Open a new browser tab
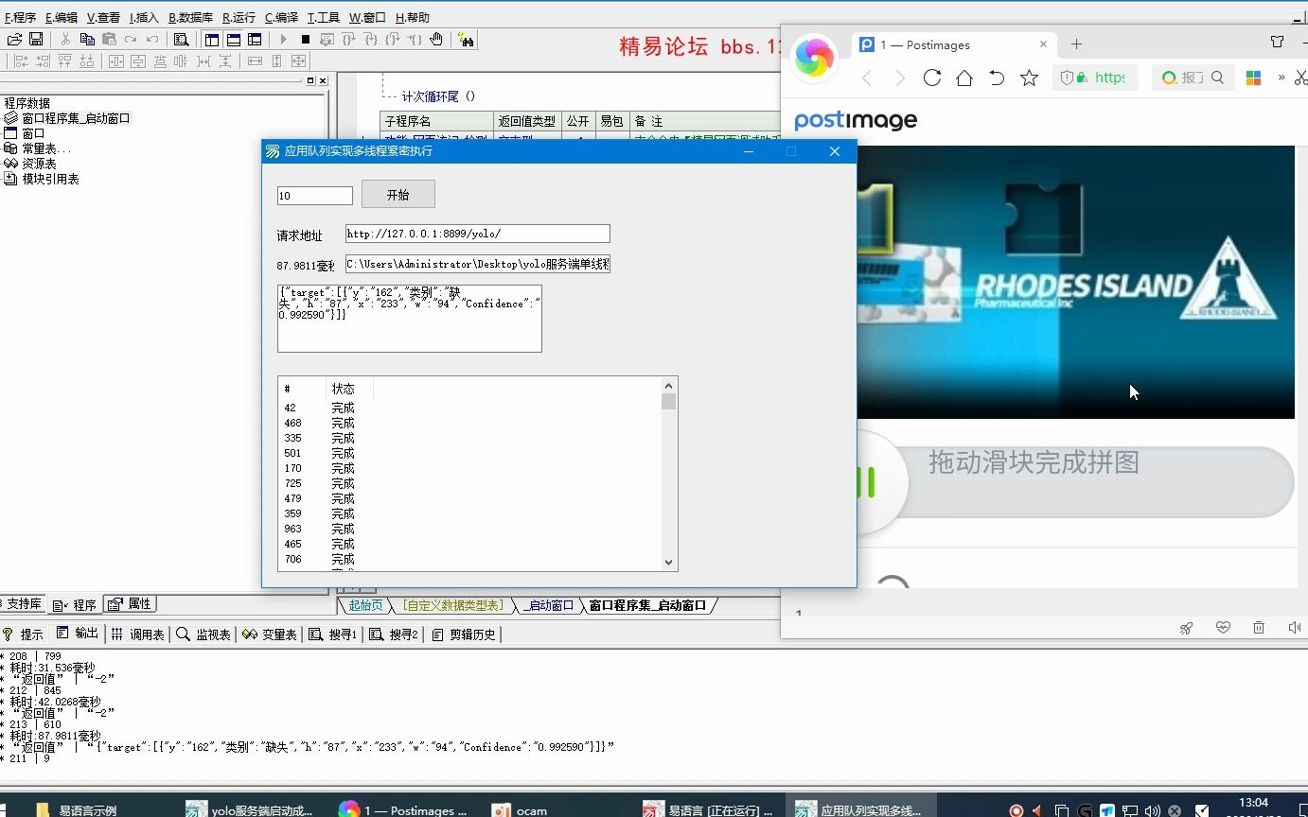 click(1076, 43)
